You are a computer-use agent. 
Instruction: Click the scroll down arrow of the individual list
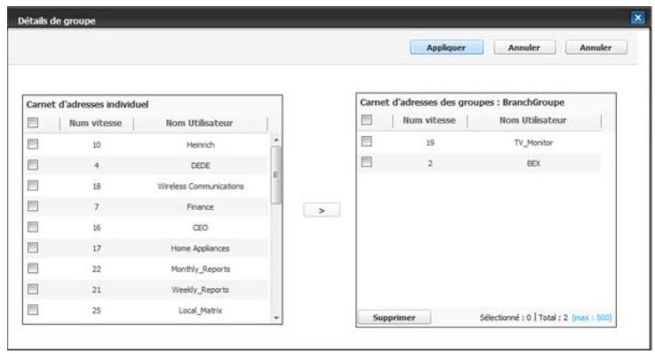[x=276, y=318]
